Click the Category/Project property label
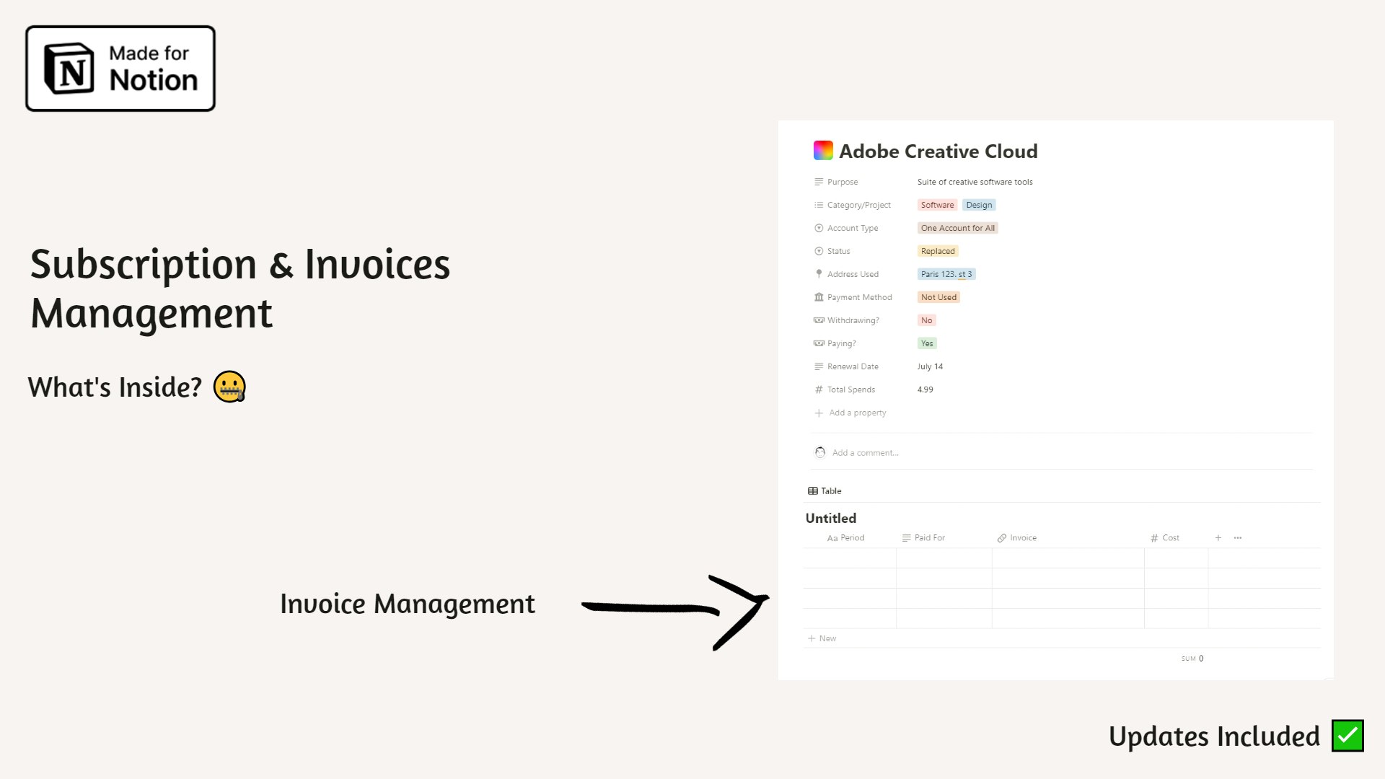The image size is (1385, 779). pyautogui.click(x=858, y=205)
